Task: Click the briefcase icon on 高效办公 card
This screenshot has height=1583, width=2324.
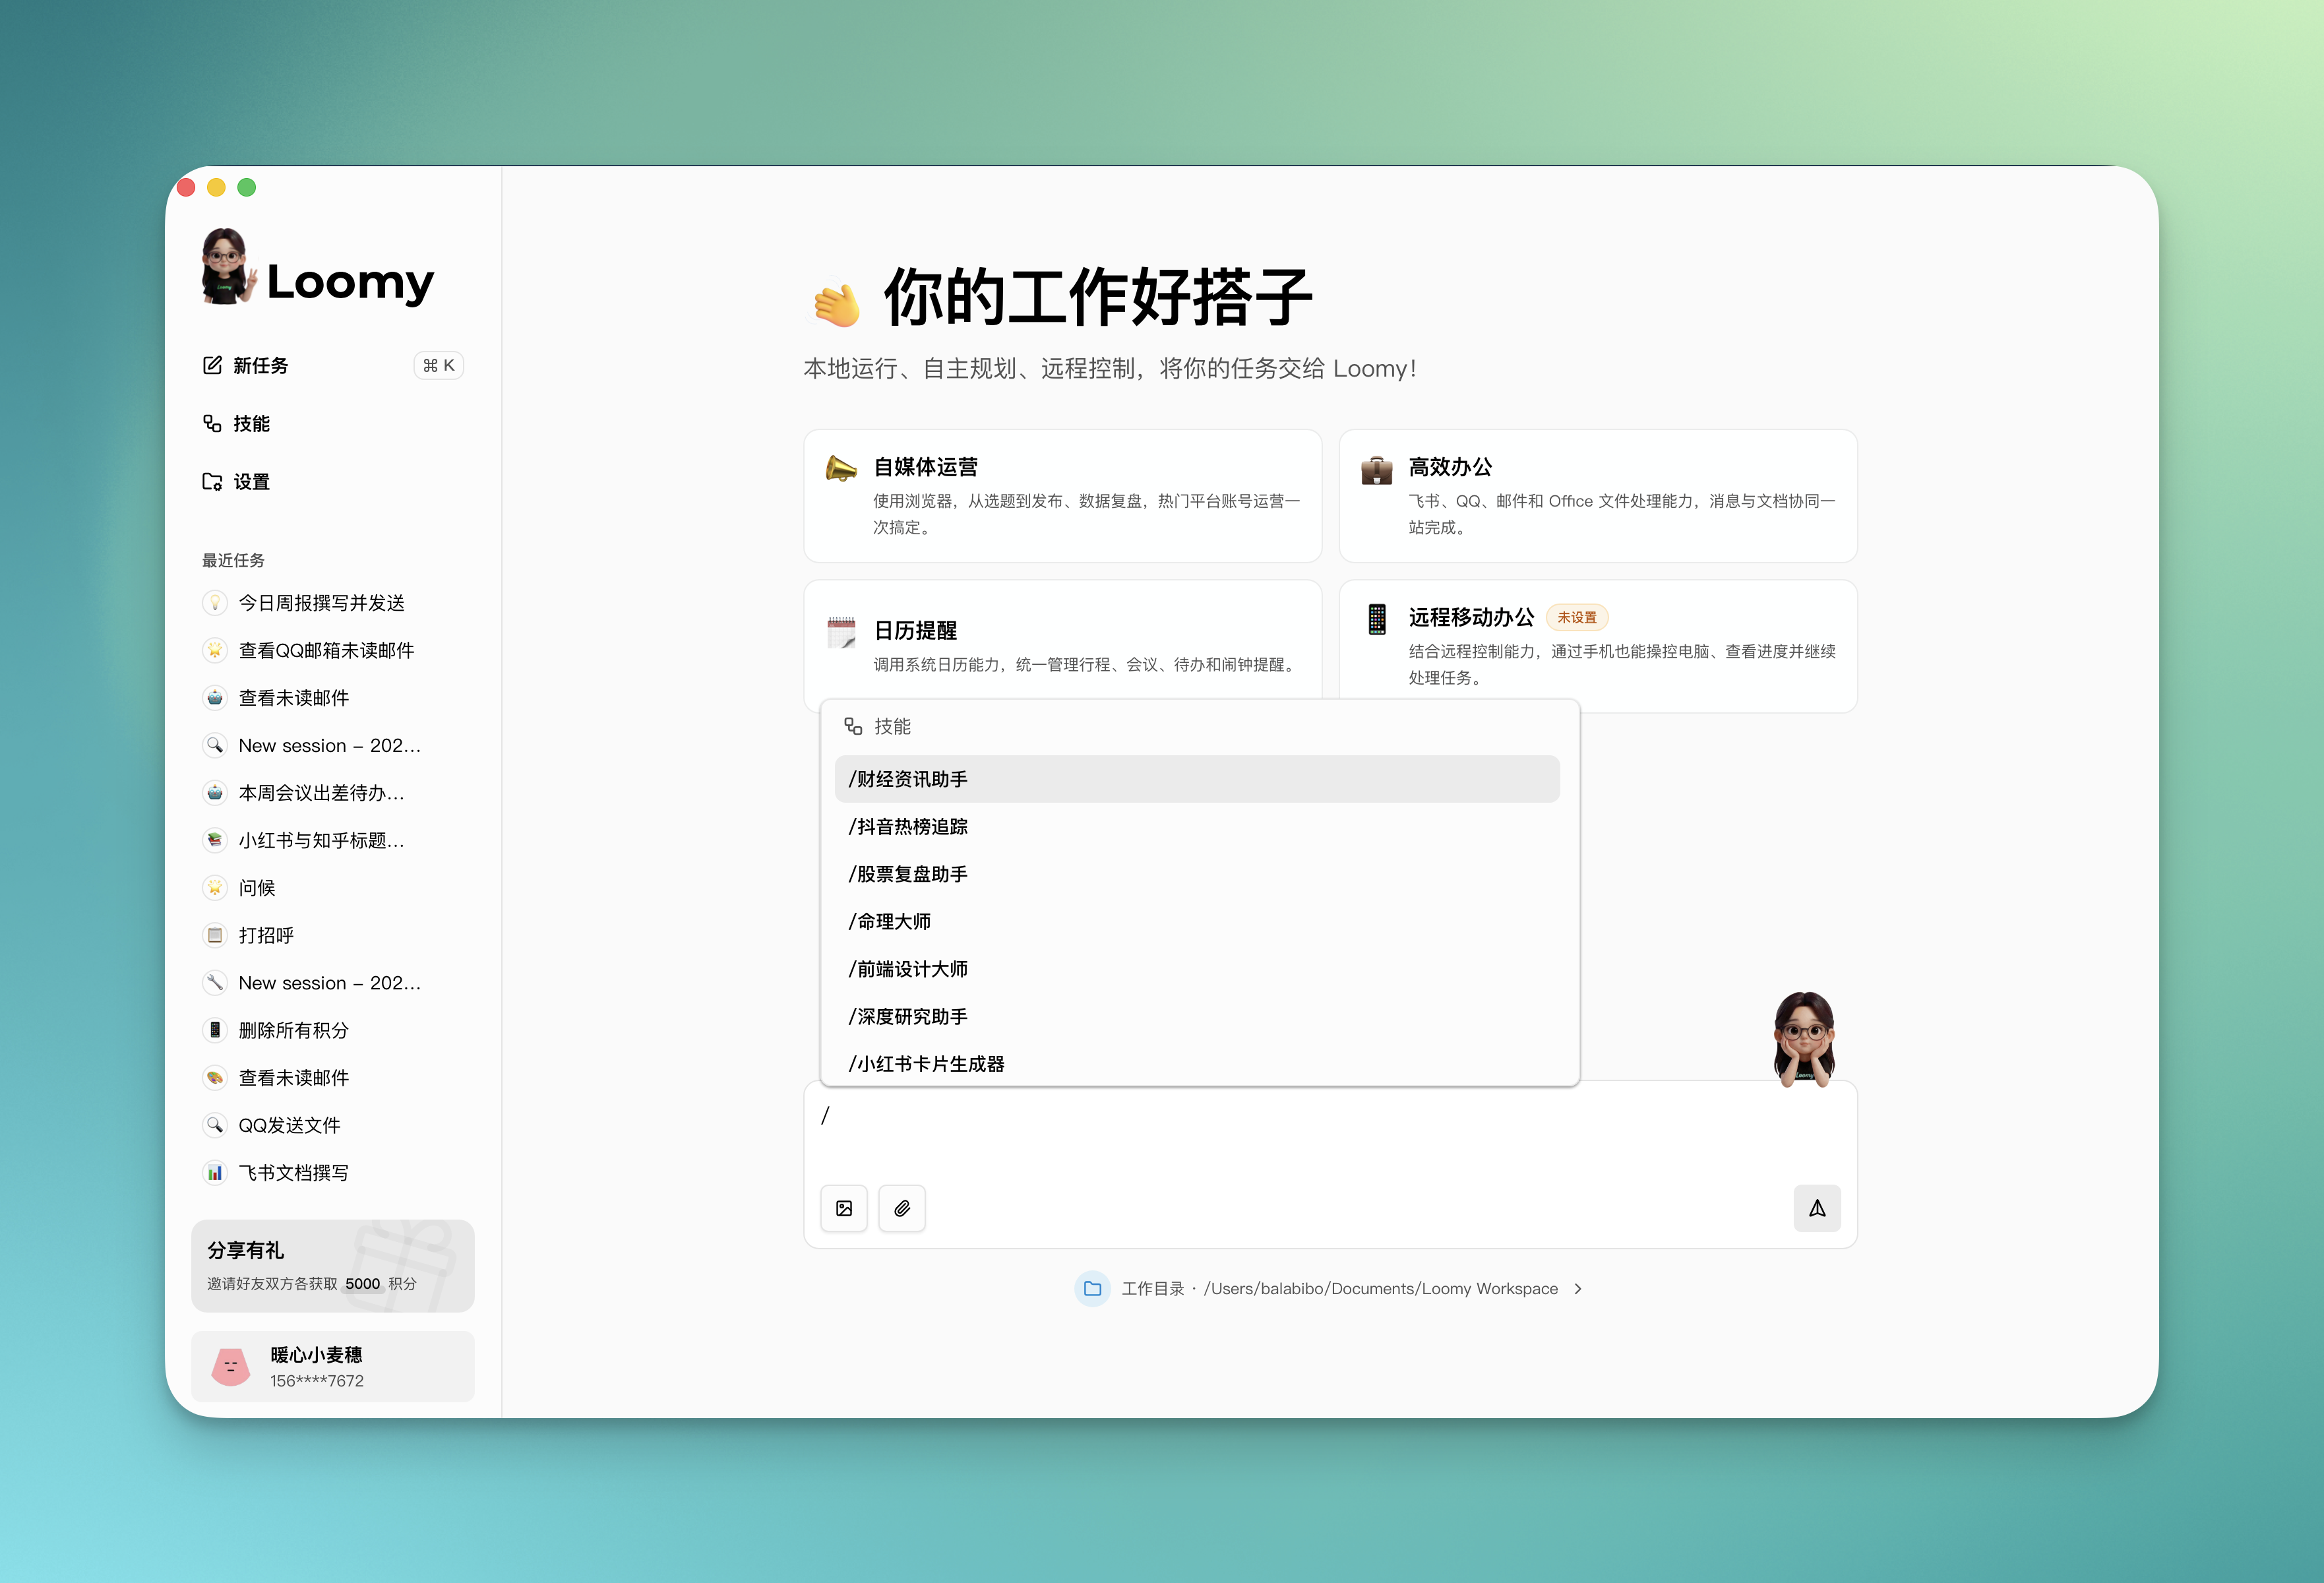Action: [1376, 470]
